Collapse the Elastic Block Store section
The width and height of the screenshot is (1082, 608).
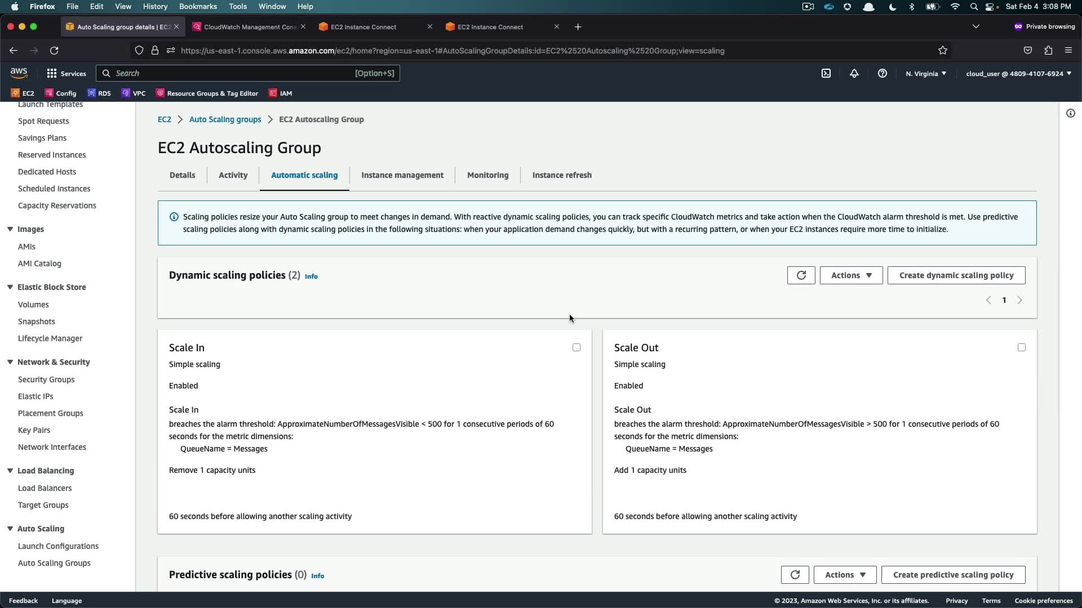[x=10, y=287]
